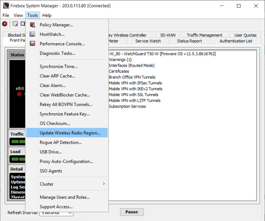Expand the Cluster submenu arrow
265x221 pixels.
coord(104,184)
